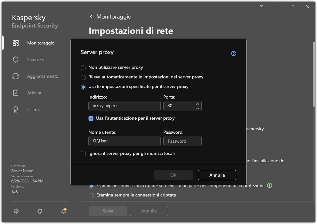
Task: Open the notifications bell icon
Action: point(63,211)
